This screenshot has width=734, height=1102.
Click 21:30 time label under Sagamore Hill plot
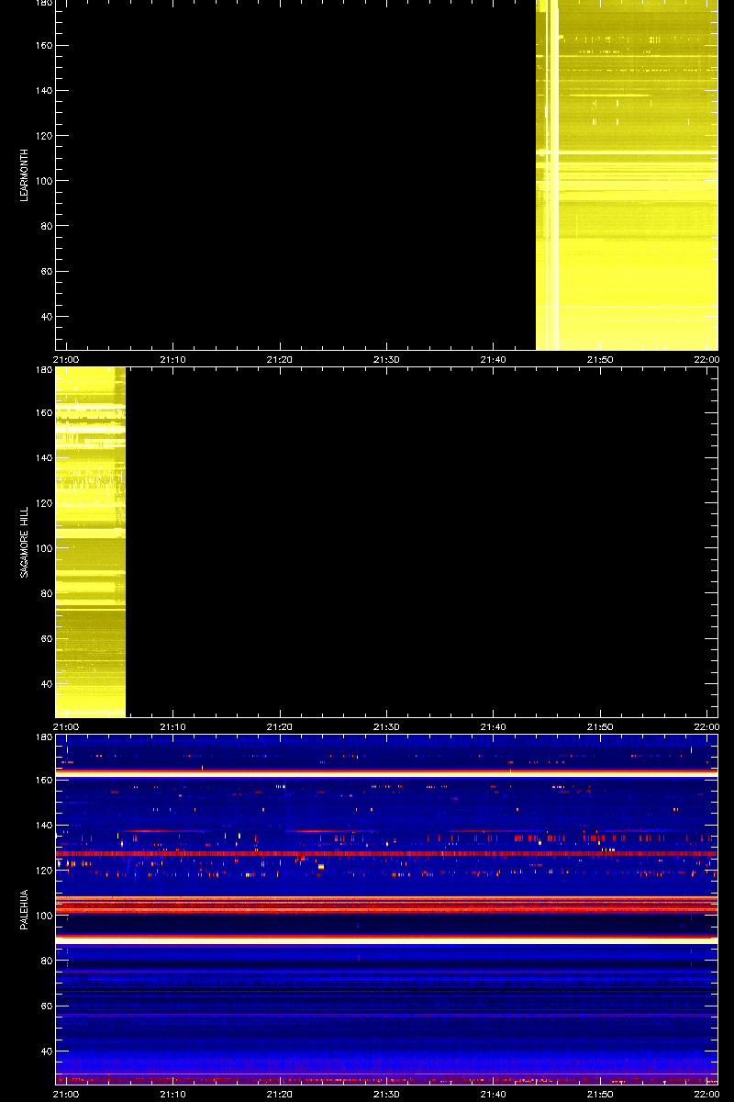(386, 726)
